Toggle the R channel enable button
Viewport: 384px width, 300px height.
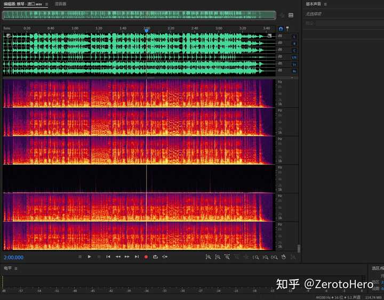click(294, 44)
